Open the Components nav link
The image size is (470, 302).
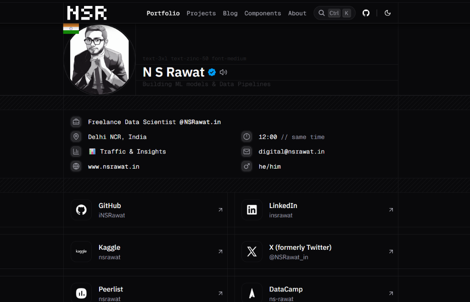263,13
